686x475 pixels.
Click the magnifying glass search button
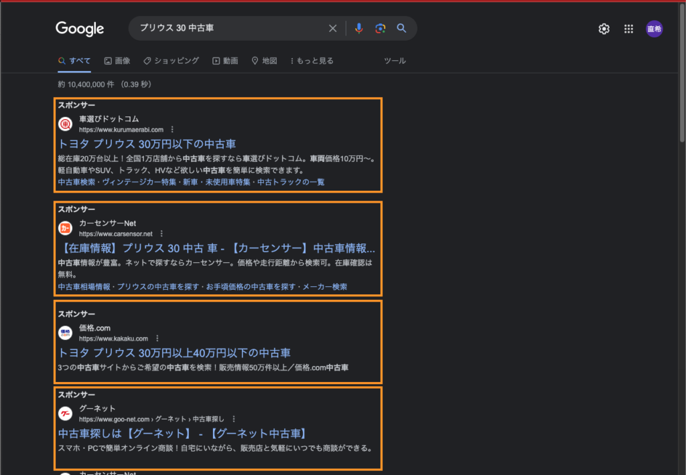click(x=401, y=28)
